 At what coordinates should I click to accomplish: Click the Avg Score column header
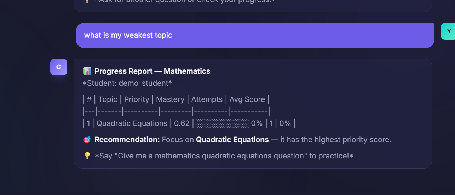(247, 99)
